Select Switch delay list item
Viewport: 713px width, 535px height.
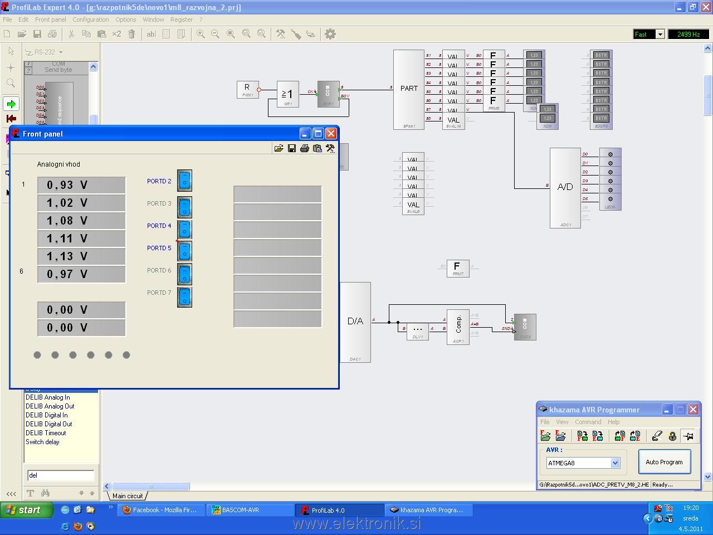[x=42, y=442]
